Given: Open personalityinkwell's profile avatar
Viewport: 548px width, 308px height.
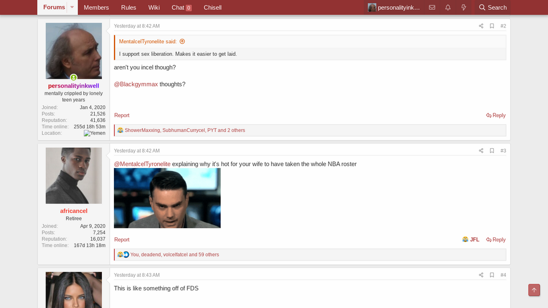Looking at the screenshot, I should pyautogui.click(x=74, y=51).
